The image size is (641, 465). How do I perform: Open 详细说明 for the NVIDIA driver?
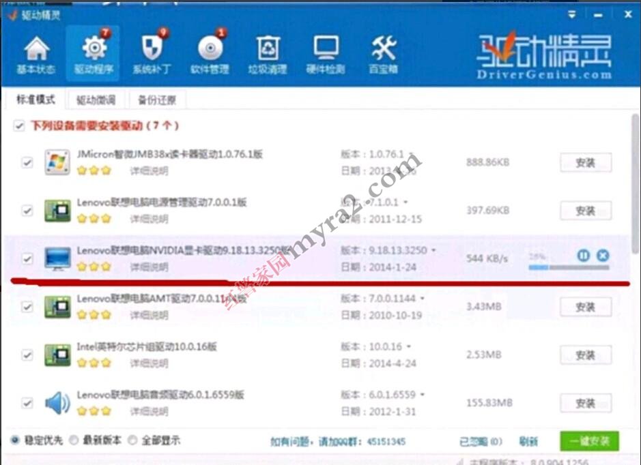point(149,267)
